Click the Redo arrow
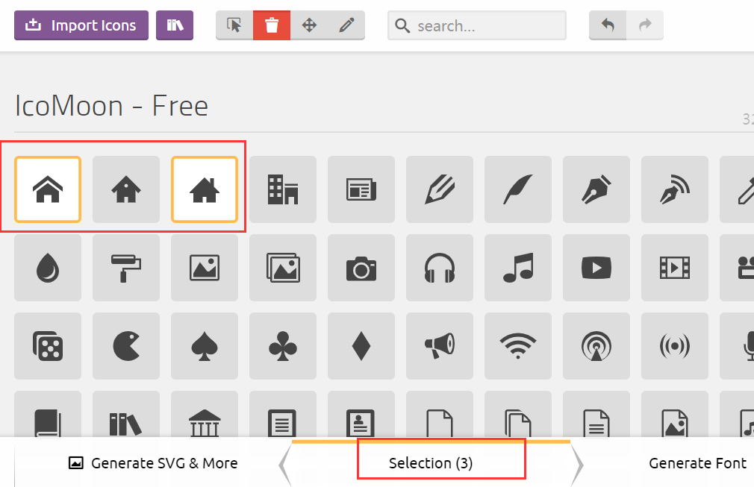Screen dimensions: 754x487 [x=645, y=25]
